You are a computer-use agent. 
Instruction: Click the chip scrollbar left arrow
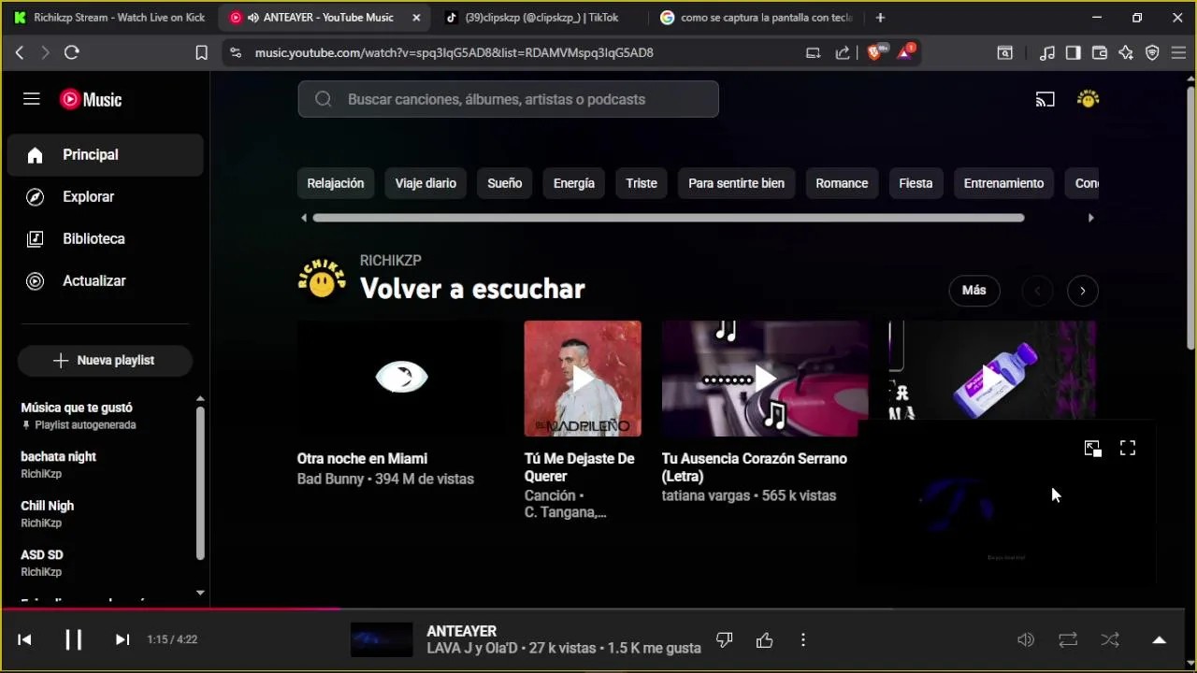pos(304,218)
